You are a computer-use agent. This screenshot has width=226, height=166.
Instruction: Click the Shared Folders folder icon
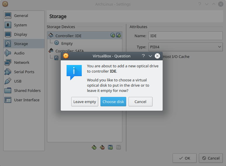(8, 90)
